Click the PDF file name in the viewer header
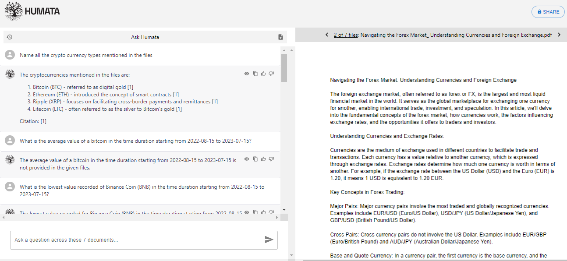 (x=456, y=35)
